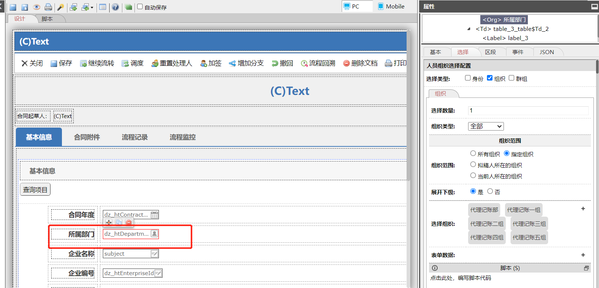Viewport: 599px width, 288px height.
Task: Click the calendar icon in 合同年度 field
Action: coord(154,215)
